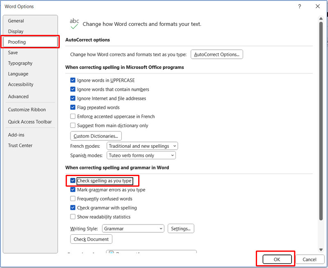Open the Writing Style dropdown
The image size is (328, 268).
[133, 229]
